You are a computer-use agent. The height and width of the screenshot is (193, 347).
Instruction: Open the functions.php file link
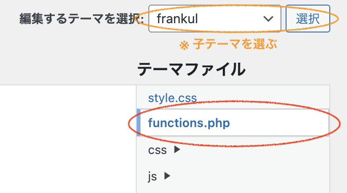point(189,123)
